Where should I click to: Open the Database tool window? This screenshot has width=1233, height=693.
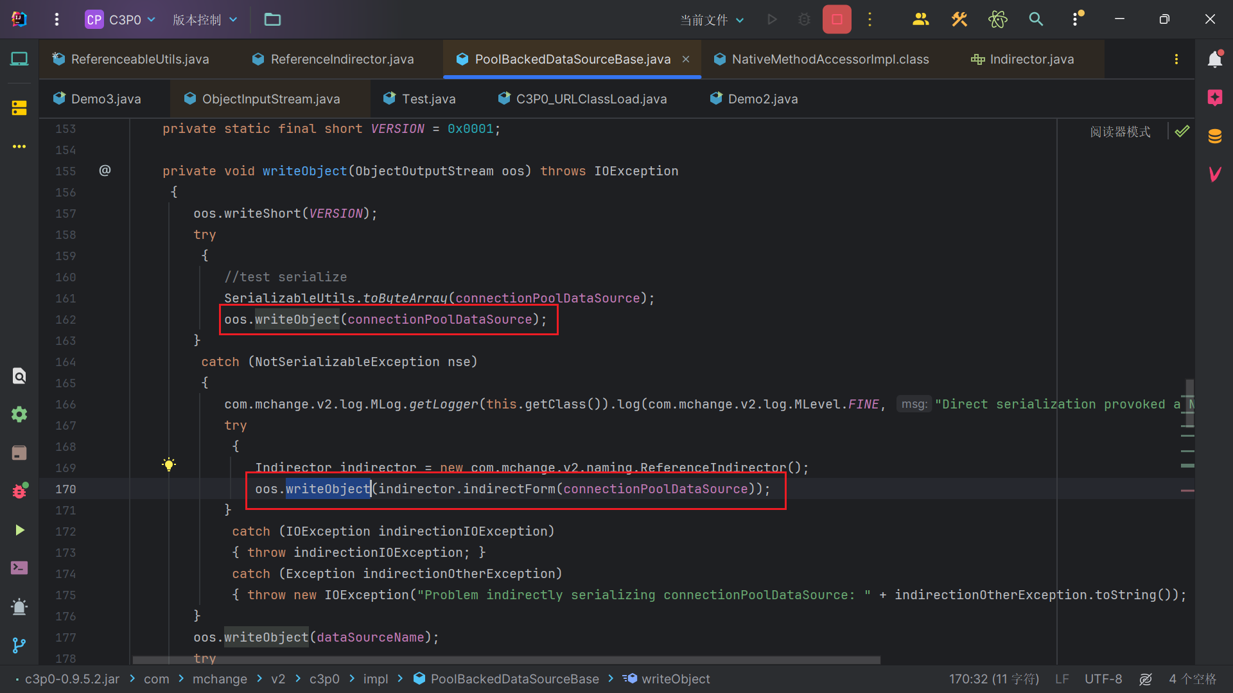tap(1214, 136)
